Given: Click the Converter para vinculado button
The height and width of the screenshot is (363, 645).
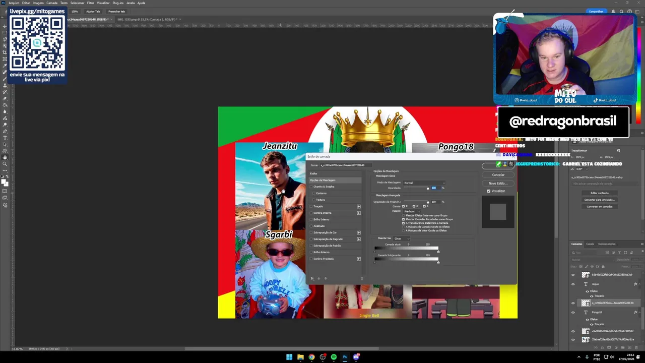Looking at the screenshot, I should coord(600,200).
